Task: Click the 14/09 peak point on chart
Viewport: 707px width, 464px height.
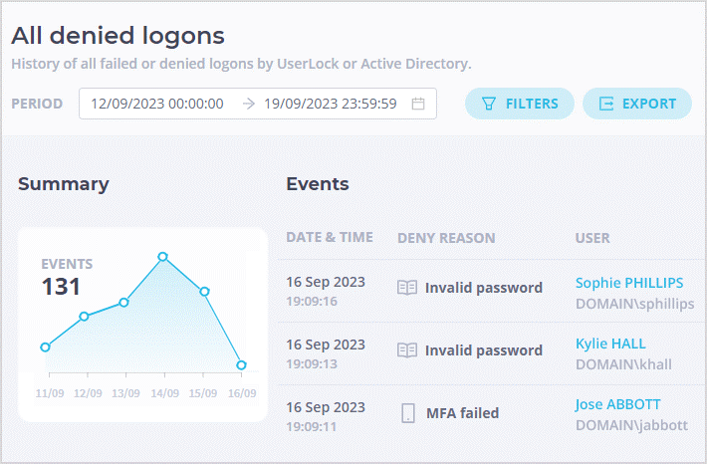Action: pos(163,257)
